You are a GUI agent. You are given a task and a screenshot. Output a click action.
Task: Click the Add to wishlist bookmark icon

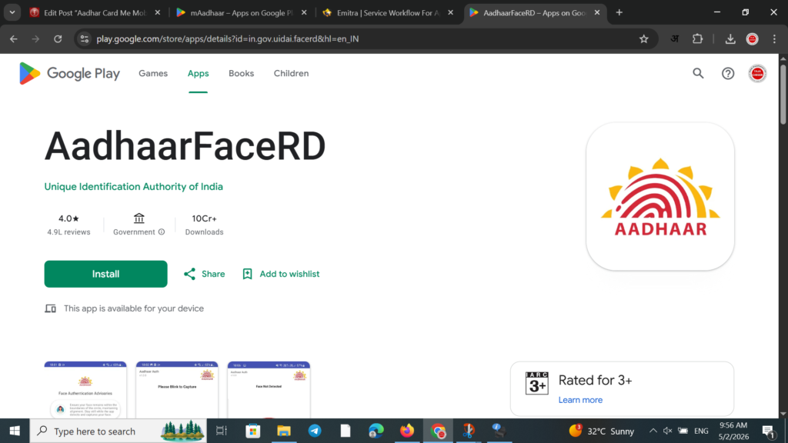point(247,274)
